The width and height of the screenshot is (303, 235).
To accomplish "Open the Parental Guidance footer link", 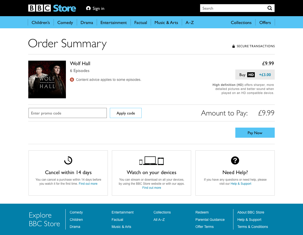I will coord(210,220).
